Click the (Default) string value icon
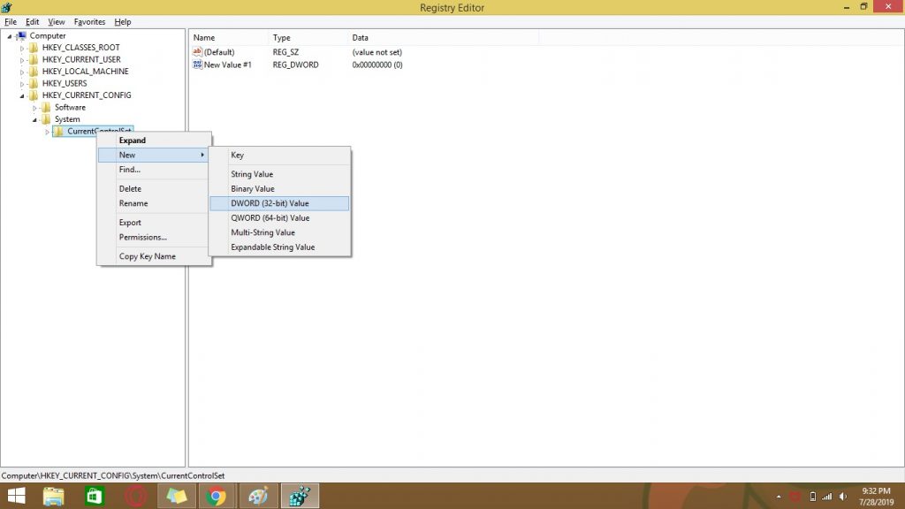The width and height of the screenshot is (905, 509). click(197, 52)
